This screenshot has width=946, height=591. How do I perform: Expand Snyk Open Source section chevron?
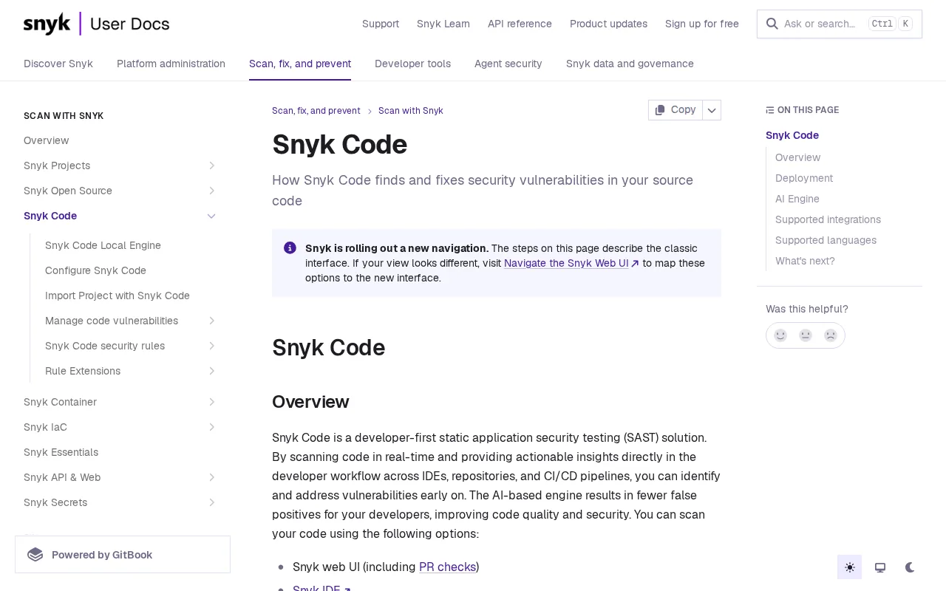tap(211, 191)
